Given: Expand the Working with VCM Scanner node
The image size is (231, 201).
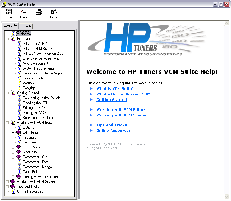Looking at the screenshot, I should tap(7, 182).
